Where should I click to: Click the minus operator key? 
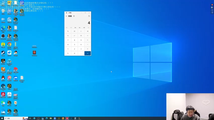(x=88, y=45)
